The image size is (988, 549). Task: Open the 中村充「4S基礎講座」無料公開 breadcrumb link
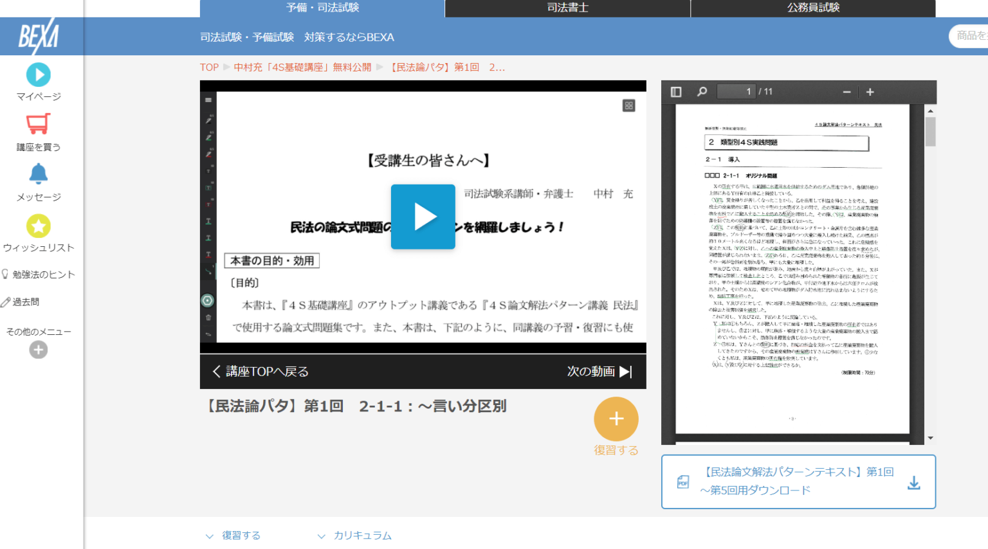[302, 67]
